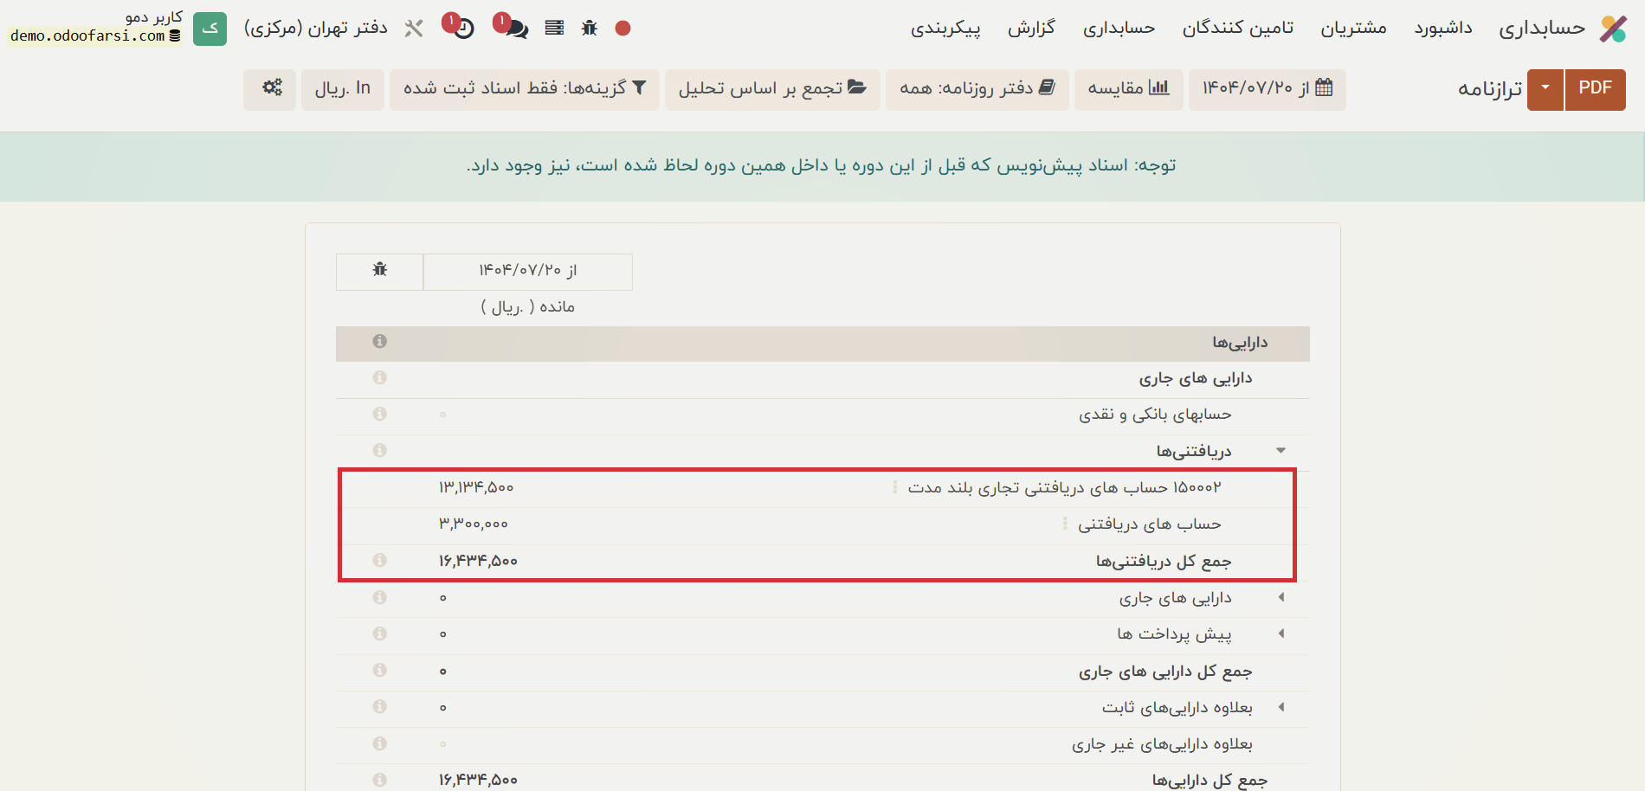Image resolution: width=1645 pixels, height=791 pixels.
Task: Click the server stack icon in navbar
Action: pos(554,29)
